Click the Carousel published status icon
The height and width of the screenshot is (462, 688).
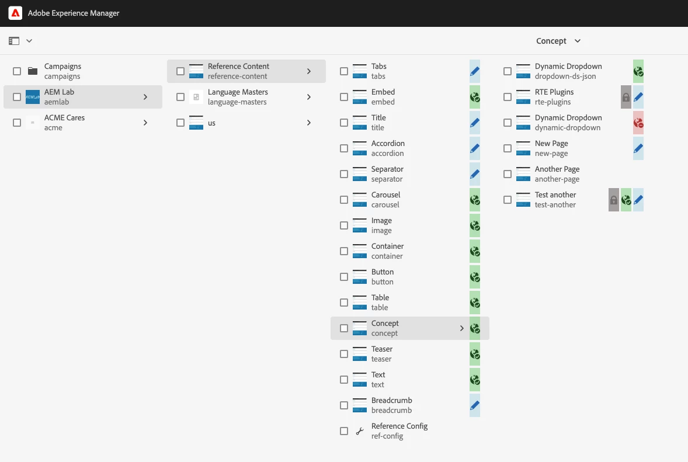pos(475,200)
